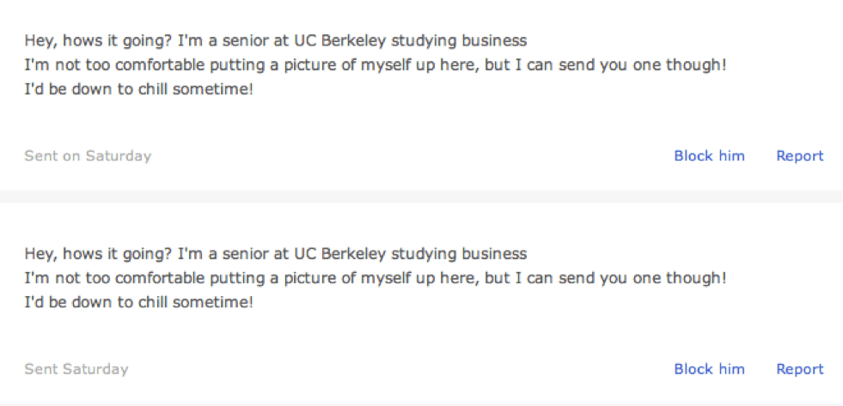
Task: Select the picture sentence in upper message
Action: tap(375, 64)
